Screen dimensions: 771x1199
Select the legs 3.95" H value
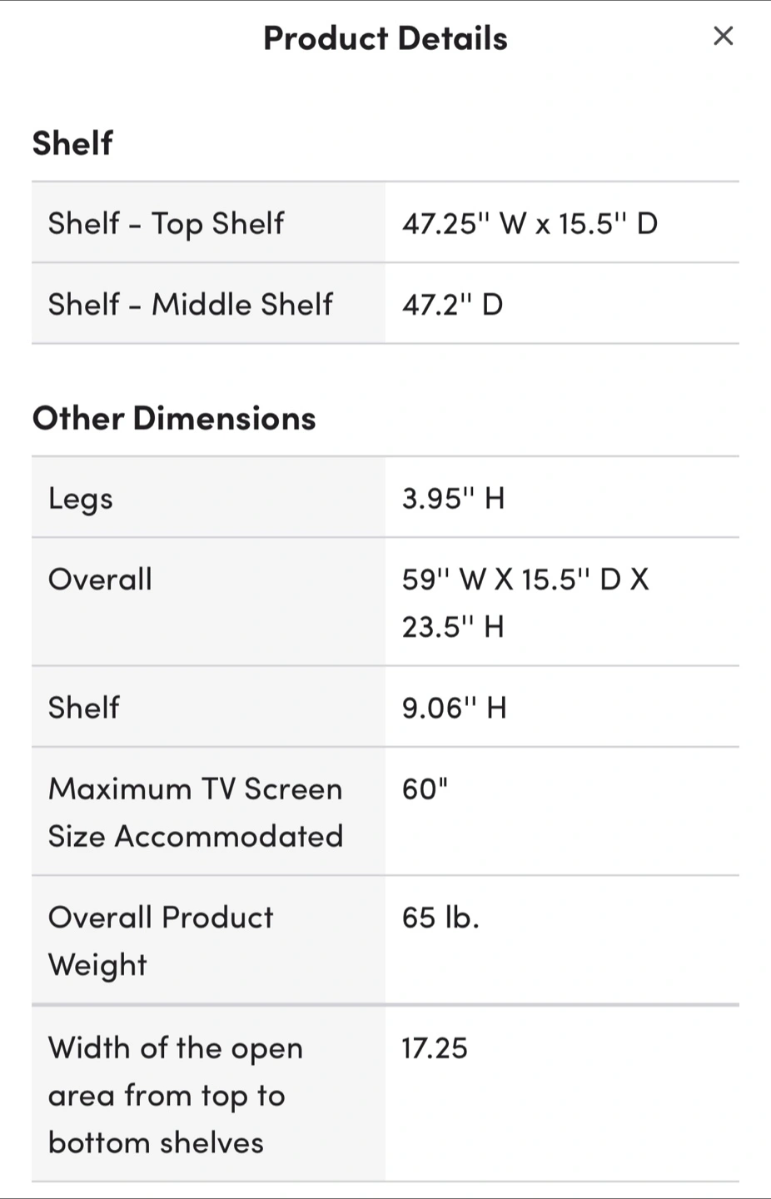(x=453, y=498)
